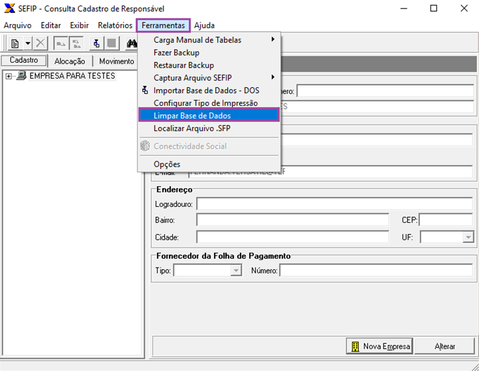The image size is (479, 371).
Task: Click the Número field under Fornecedor
Action: 377,270
